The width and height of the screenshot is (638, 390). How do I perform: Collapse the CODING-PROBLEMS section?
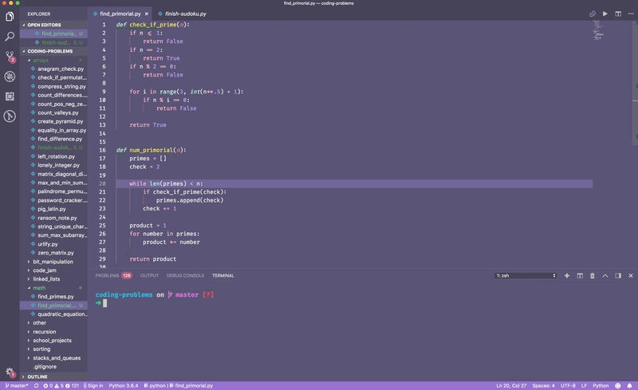[53, 51]
